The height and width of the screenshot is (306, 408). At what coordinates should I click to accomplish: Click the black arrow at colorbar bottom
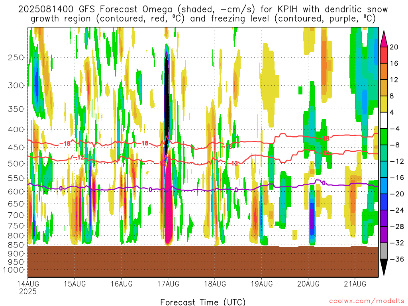[384, 267]
